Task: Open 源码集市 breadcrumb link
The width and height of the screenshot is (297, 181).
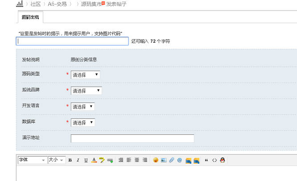Action: (91, 4)
